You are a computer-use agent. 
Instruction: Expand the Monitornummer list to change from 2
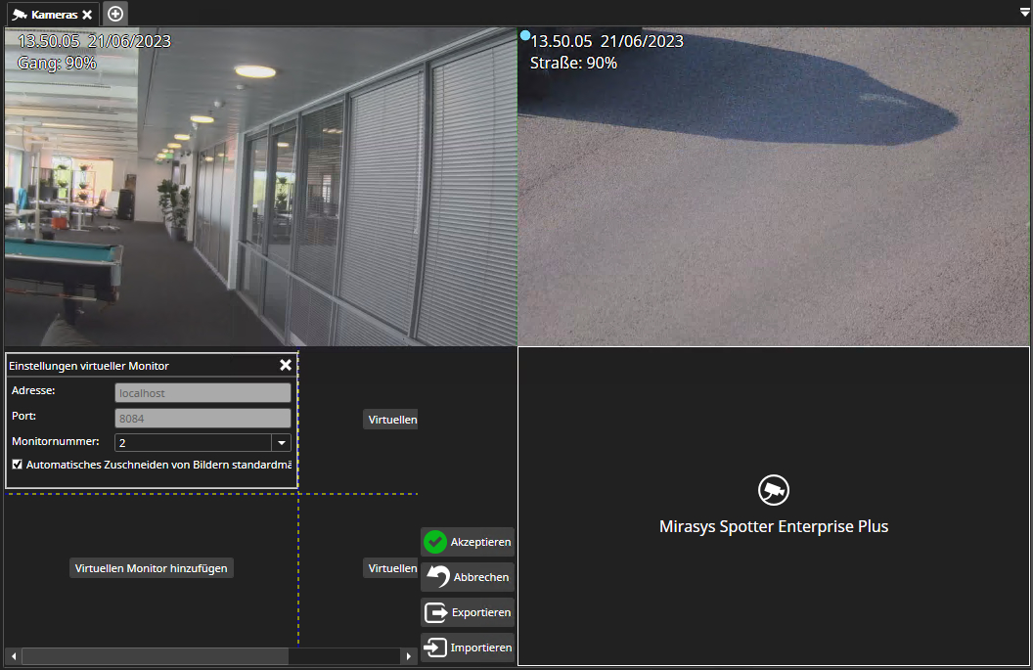(281, 442)
